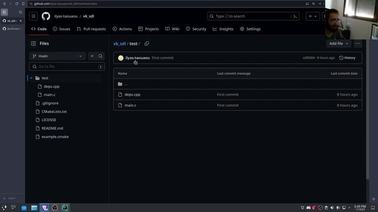Viewport: 378px width, 212px height.
Task: Switch to the Actions tab
Action: (122, 29)
